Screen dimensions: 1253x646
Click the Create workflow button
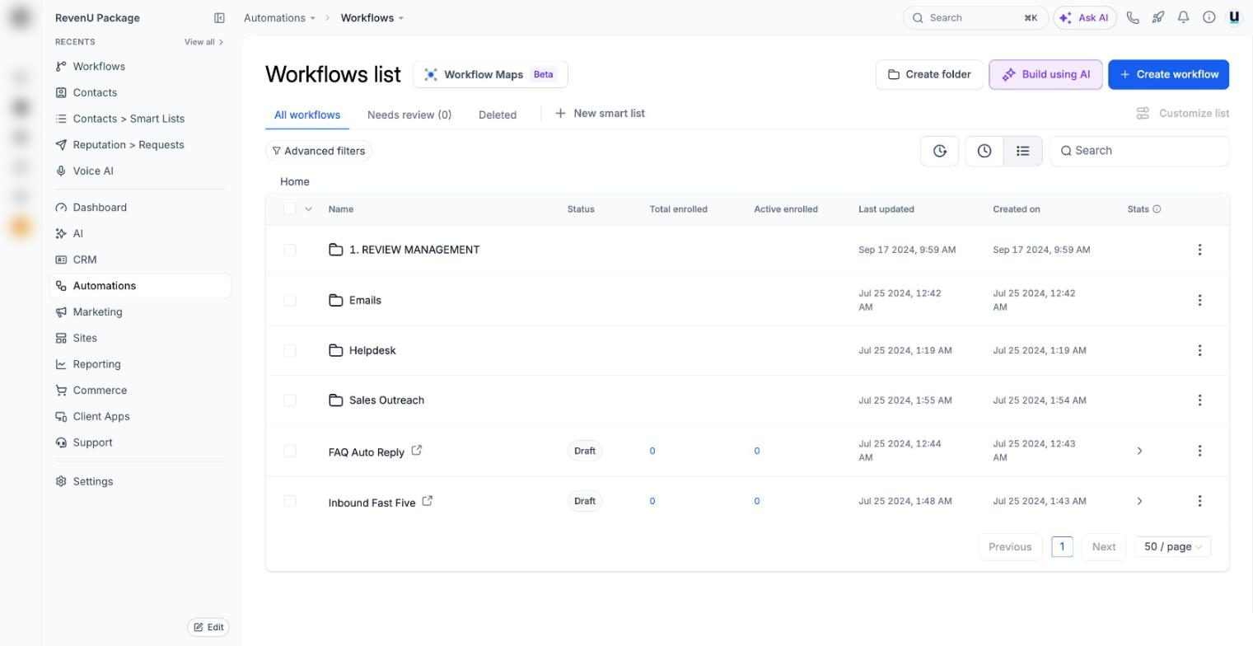coord(1169,74)
